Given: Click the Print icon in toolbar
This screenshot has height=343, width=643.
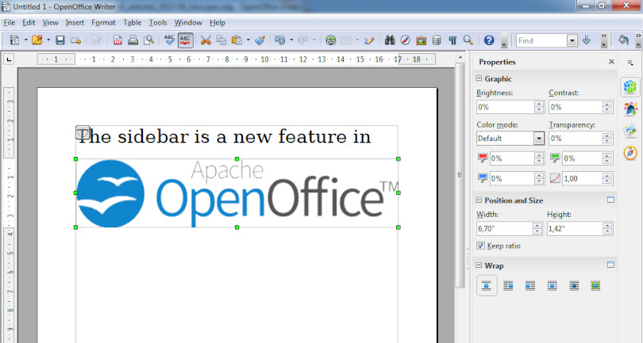Looking at the screenshot, I should click(x=133, y=40).
